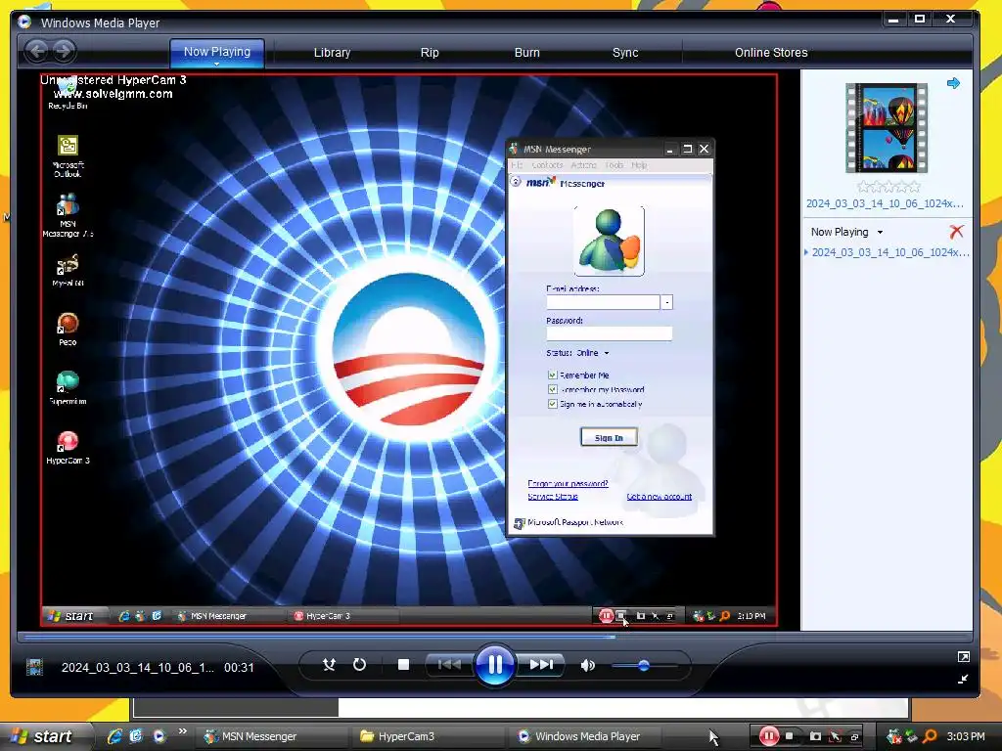Click the orange magnifier tray icon
The image size is (1002, 751).
click(x=930, y=736)
